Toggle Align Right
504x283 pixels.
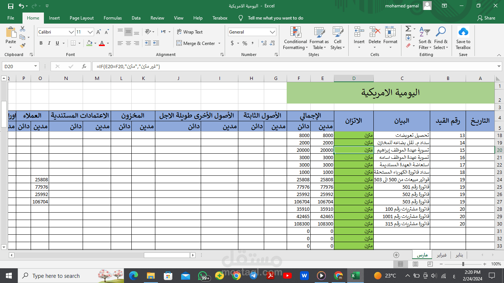[x=137, y=43]
